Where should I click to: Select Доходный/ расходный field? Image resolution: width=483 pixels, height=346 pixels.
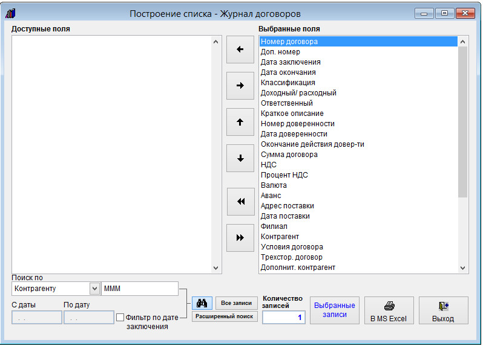click(359, 93)
